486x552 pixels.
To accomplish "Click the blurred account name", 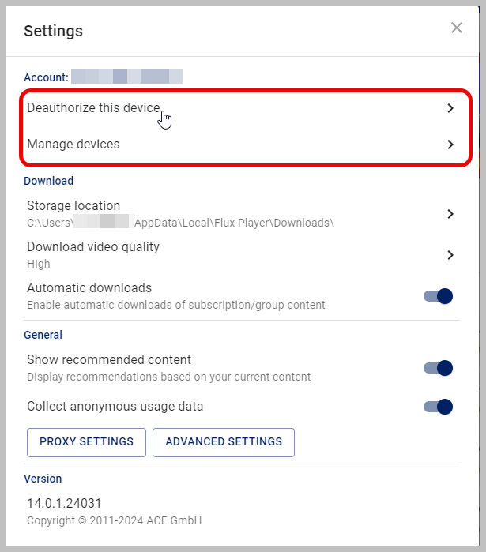I will pyautogui.click(x=126, y=77).
